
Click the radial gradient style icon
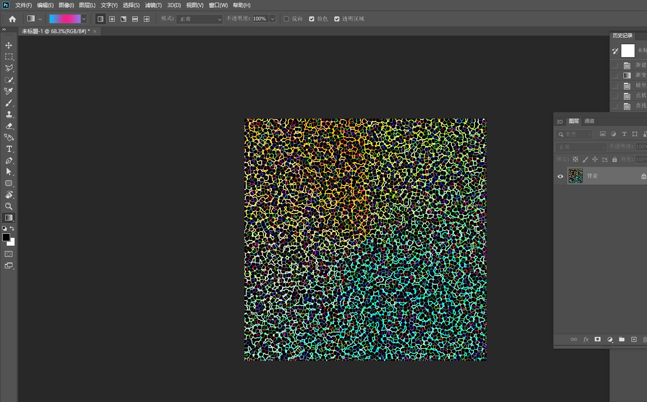[112, 19]
